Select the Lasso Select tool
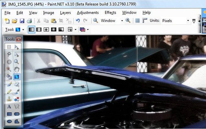The image size is (206, 129). 9,54
